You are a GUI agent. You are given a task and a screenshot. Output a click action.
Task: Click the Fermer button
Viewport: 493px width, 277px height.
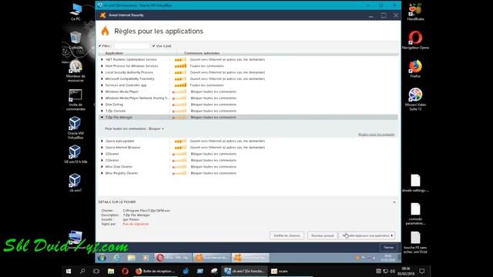(388, 248)
